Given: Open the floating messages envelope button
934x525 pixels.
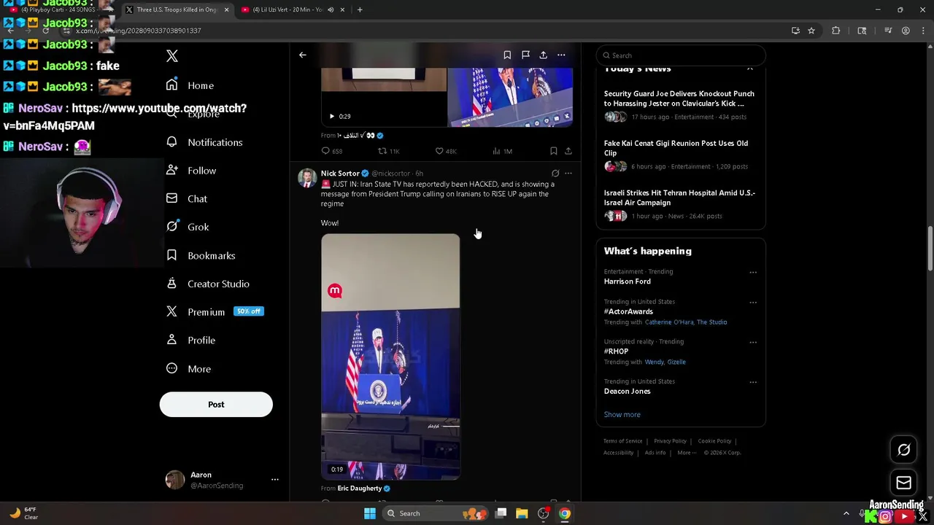Looking at the screenshot, I should pyautogui.click(x=903, y=483).
